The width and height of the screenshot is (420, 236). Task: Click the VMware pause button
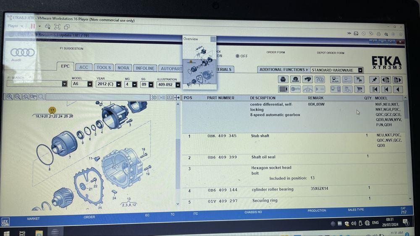click(33, 26)
